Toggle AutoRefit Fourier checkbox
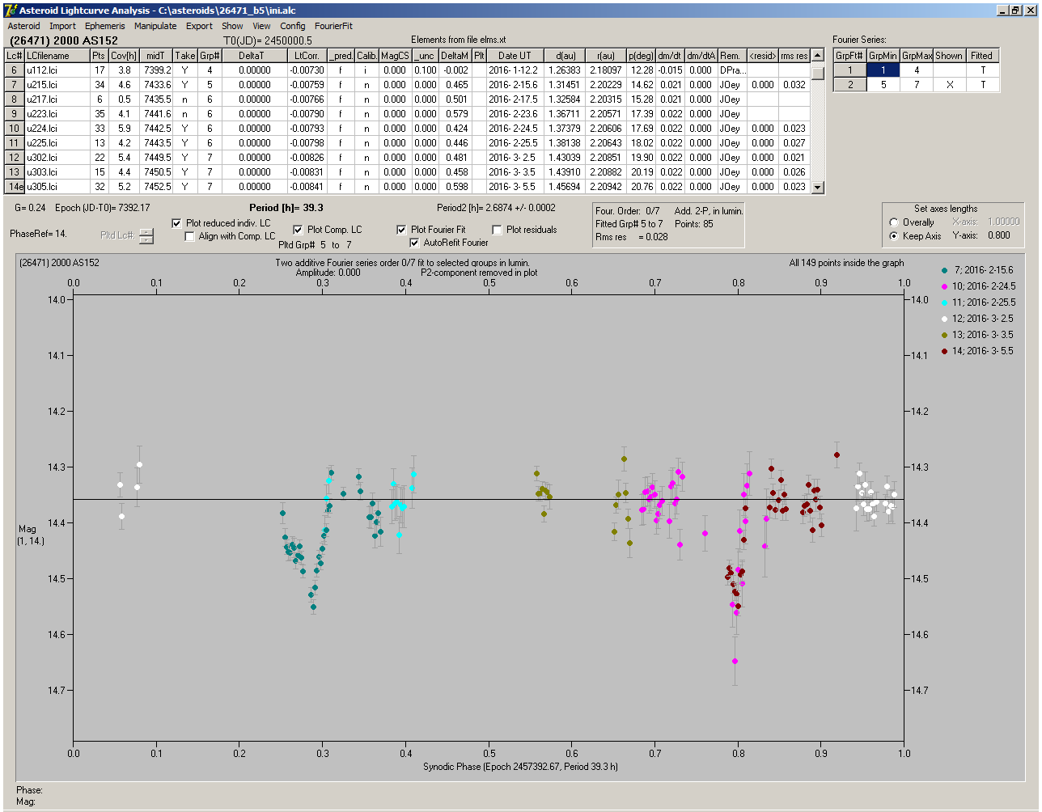 pos(414,243)
